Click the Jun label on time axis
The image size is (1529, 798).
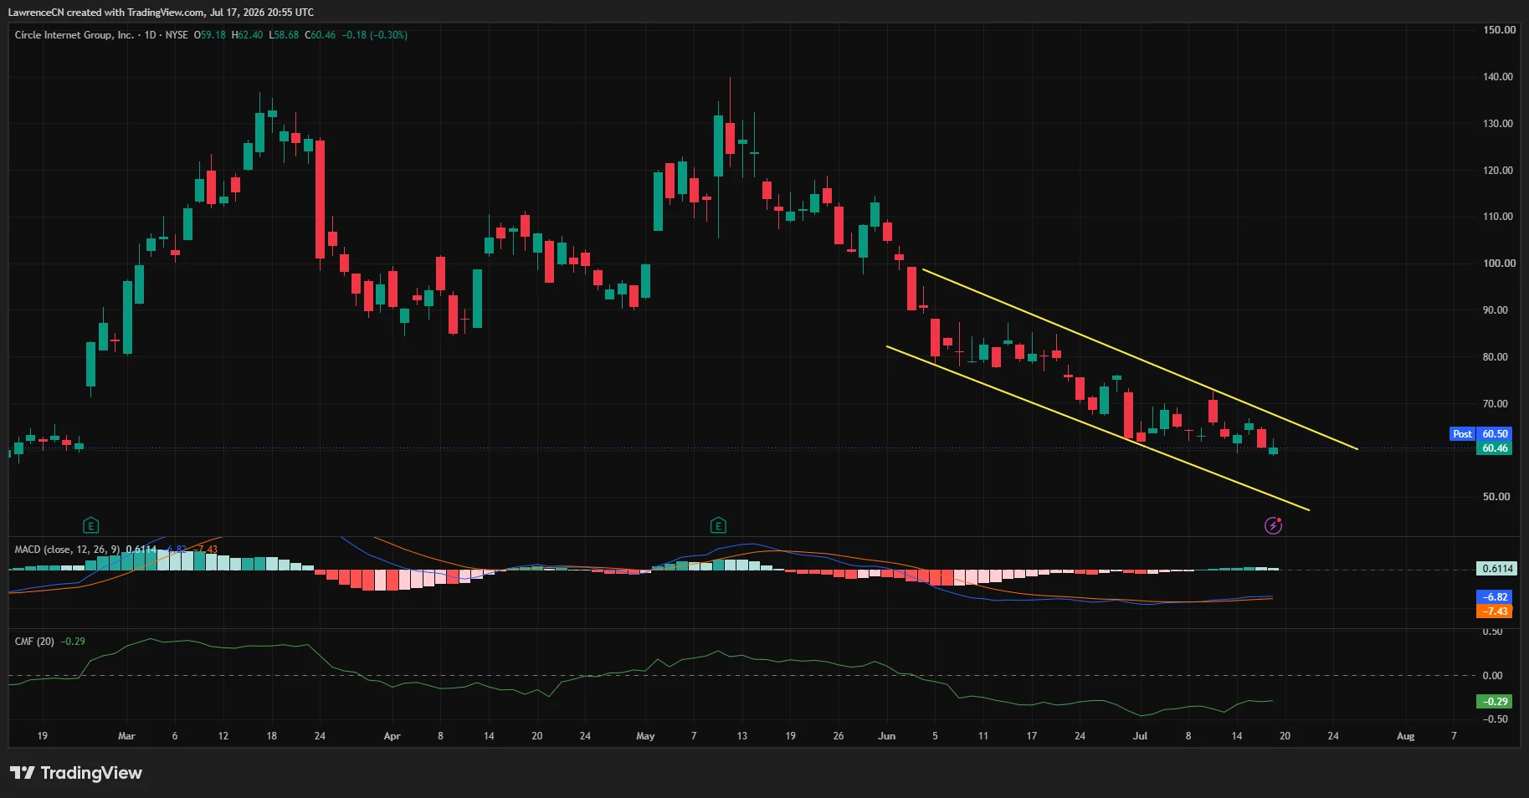886,736
